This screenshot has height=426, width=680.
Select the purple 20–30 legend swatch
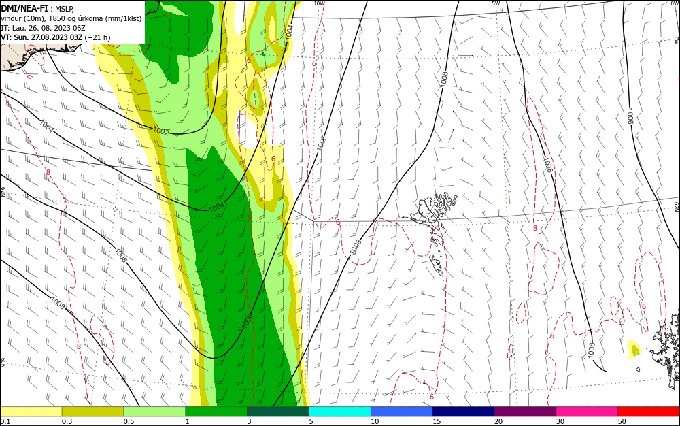point(525,412)
